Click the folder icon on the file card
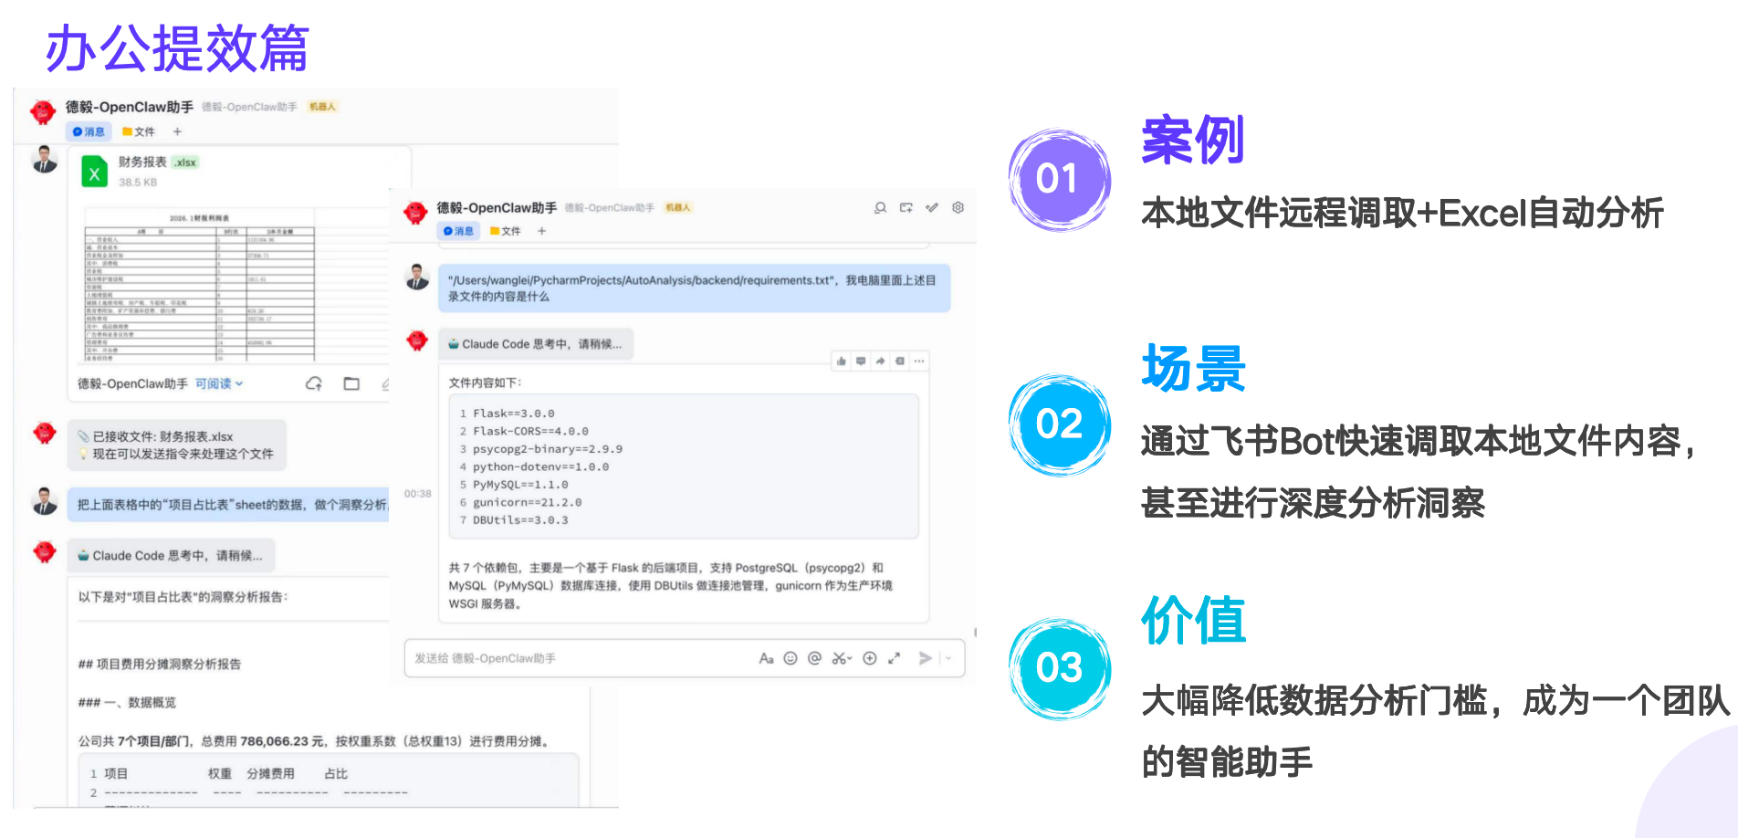The width and height of the screenshot is (1738, 838). 351,384
